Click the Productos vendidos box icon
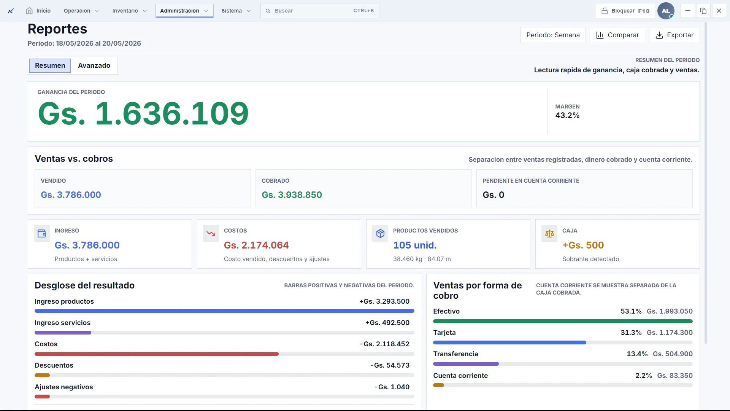Image resolution: width=730 pixels, height=411 pixels. [380, 233]
